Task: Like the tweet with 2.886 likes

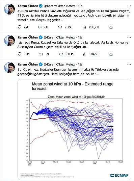Action: pyautogui.click(x=61, y=54)
